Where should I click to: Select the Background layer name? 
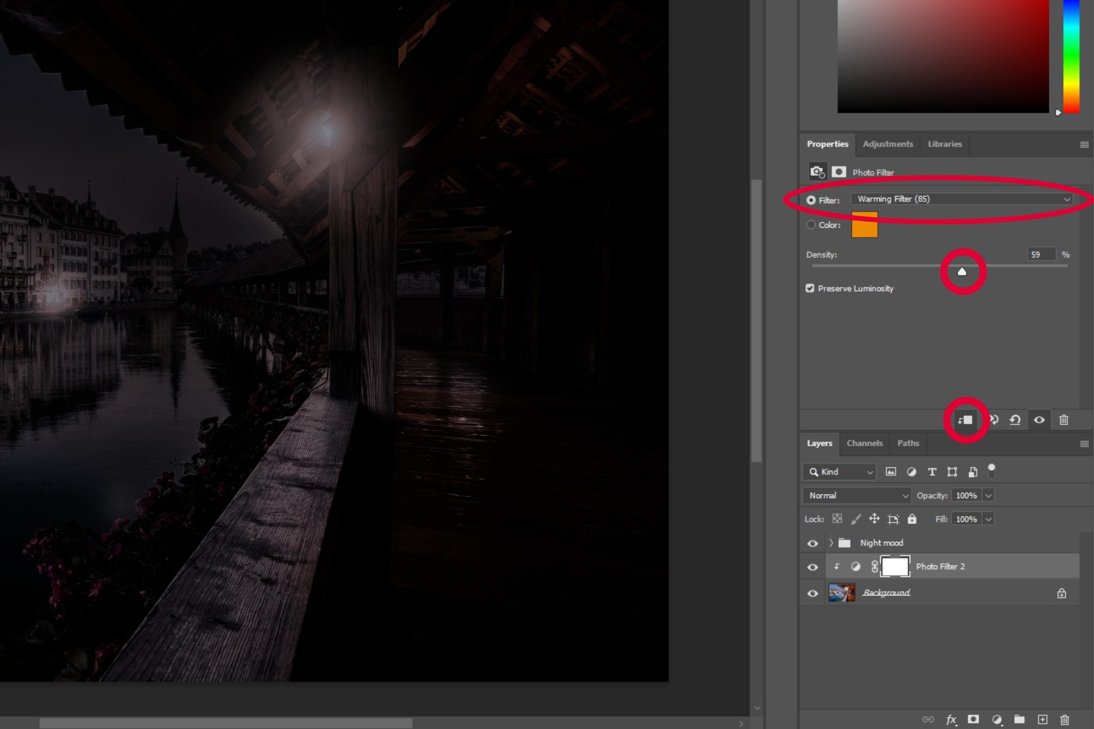tap(887, 593)
